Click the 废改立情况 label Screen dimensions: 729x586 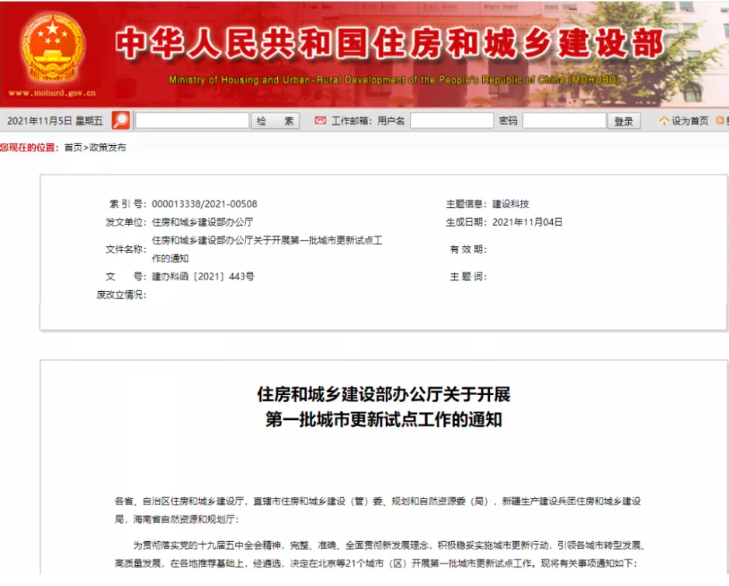[x=121, y=295]
